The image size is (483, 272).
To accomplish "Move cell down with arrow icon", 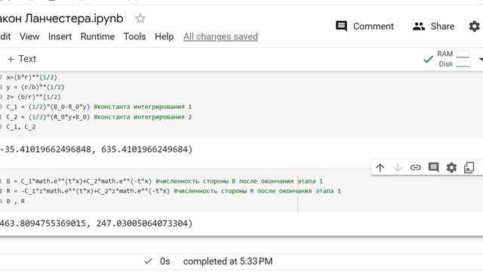I will click(398, 168).
